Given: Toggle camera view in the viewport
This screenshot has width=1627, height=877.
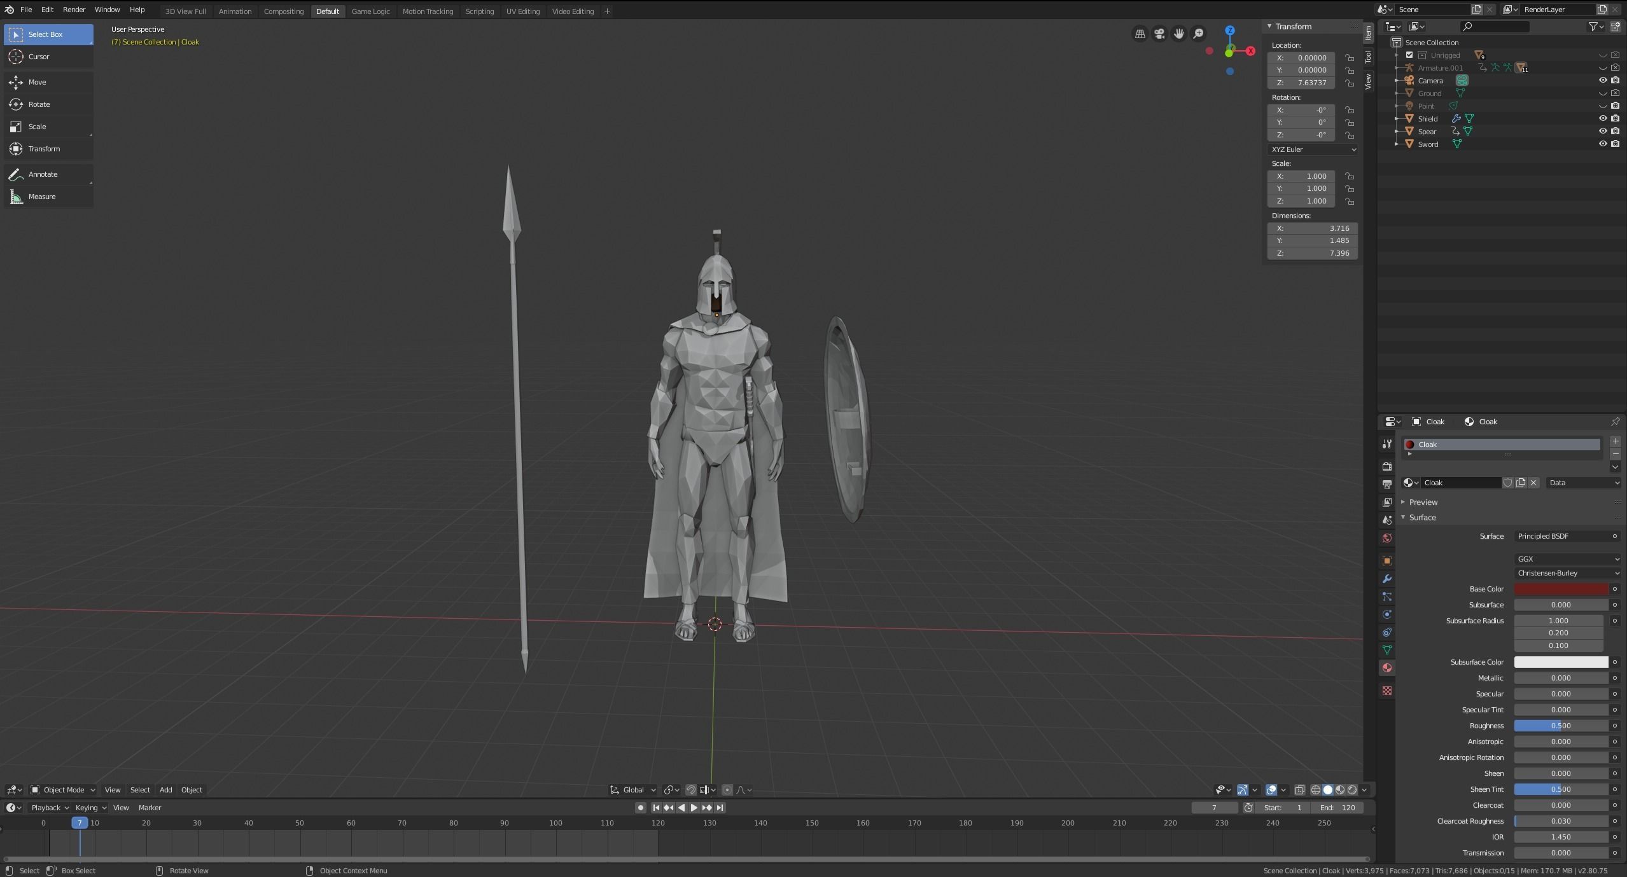Looking at the screenshot, I should point(1159,34).
